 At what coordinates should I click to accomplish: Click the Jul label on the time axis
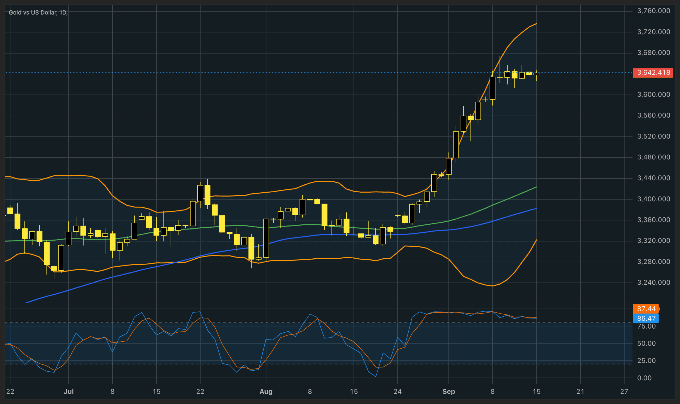(x=69, y=392)
